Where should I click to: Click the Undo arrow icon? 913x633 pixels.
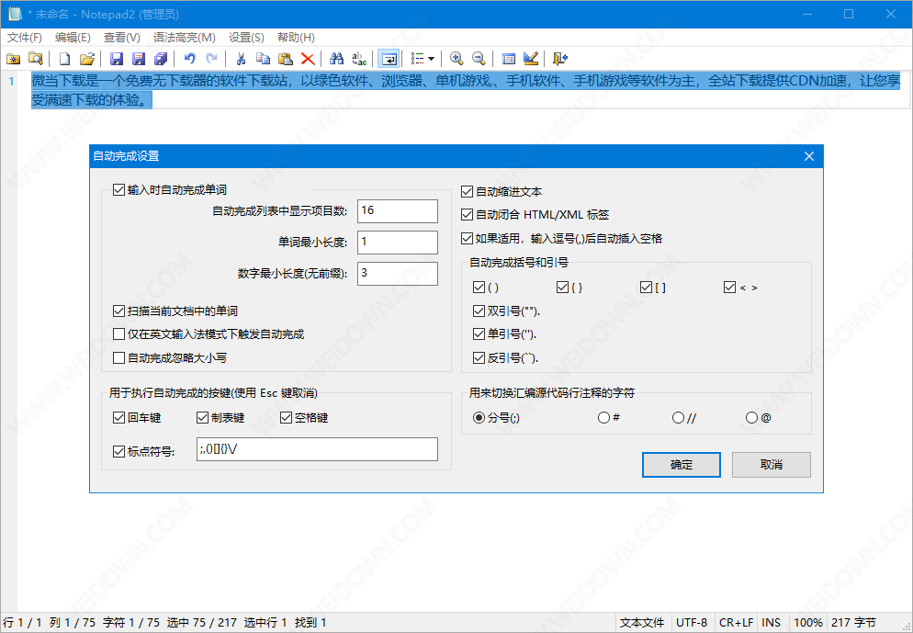(190, 59)
